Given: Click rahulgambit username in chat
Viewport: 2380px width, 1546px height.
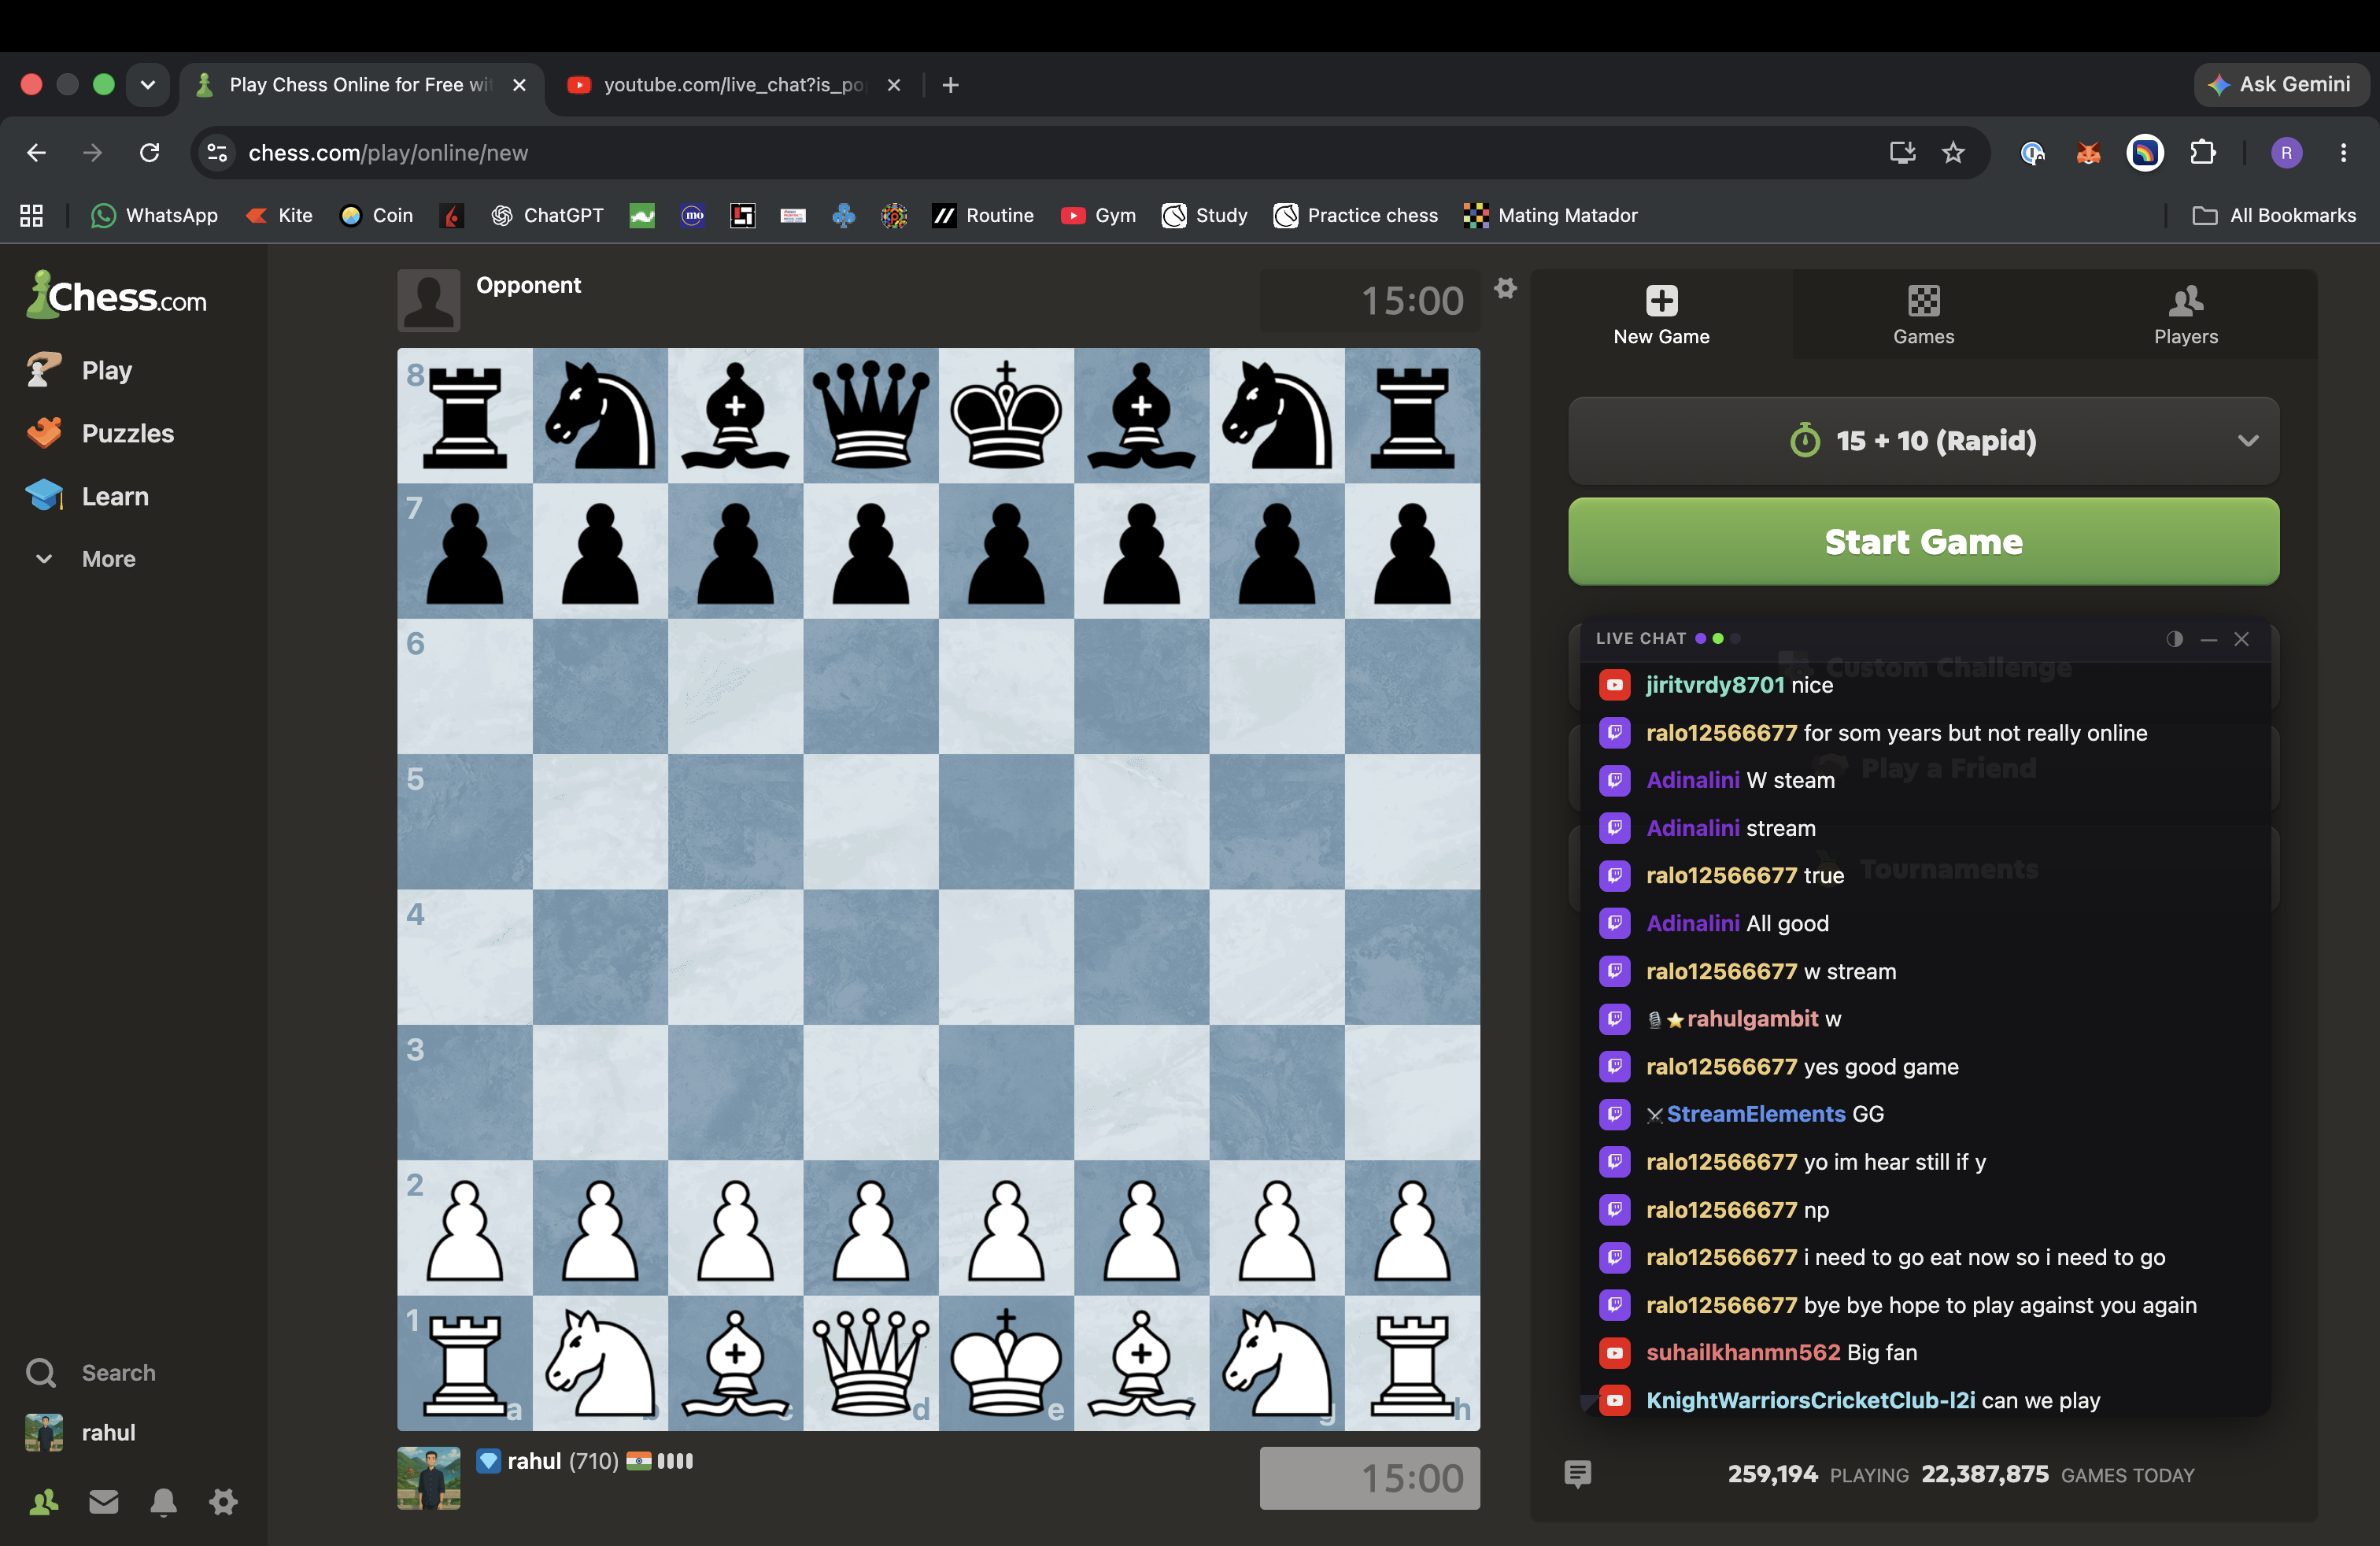Looking at the screenshot, I should (1752, 1019).
